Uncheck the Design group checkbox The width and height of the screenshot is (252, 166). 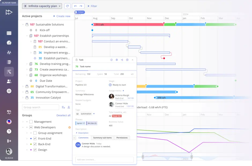click(35, 150)
